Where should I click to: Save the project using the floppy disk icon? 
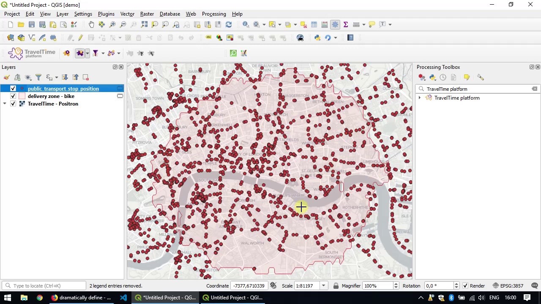click(32, 24)
